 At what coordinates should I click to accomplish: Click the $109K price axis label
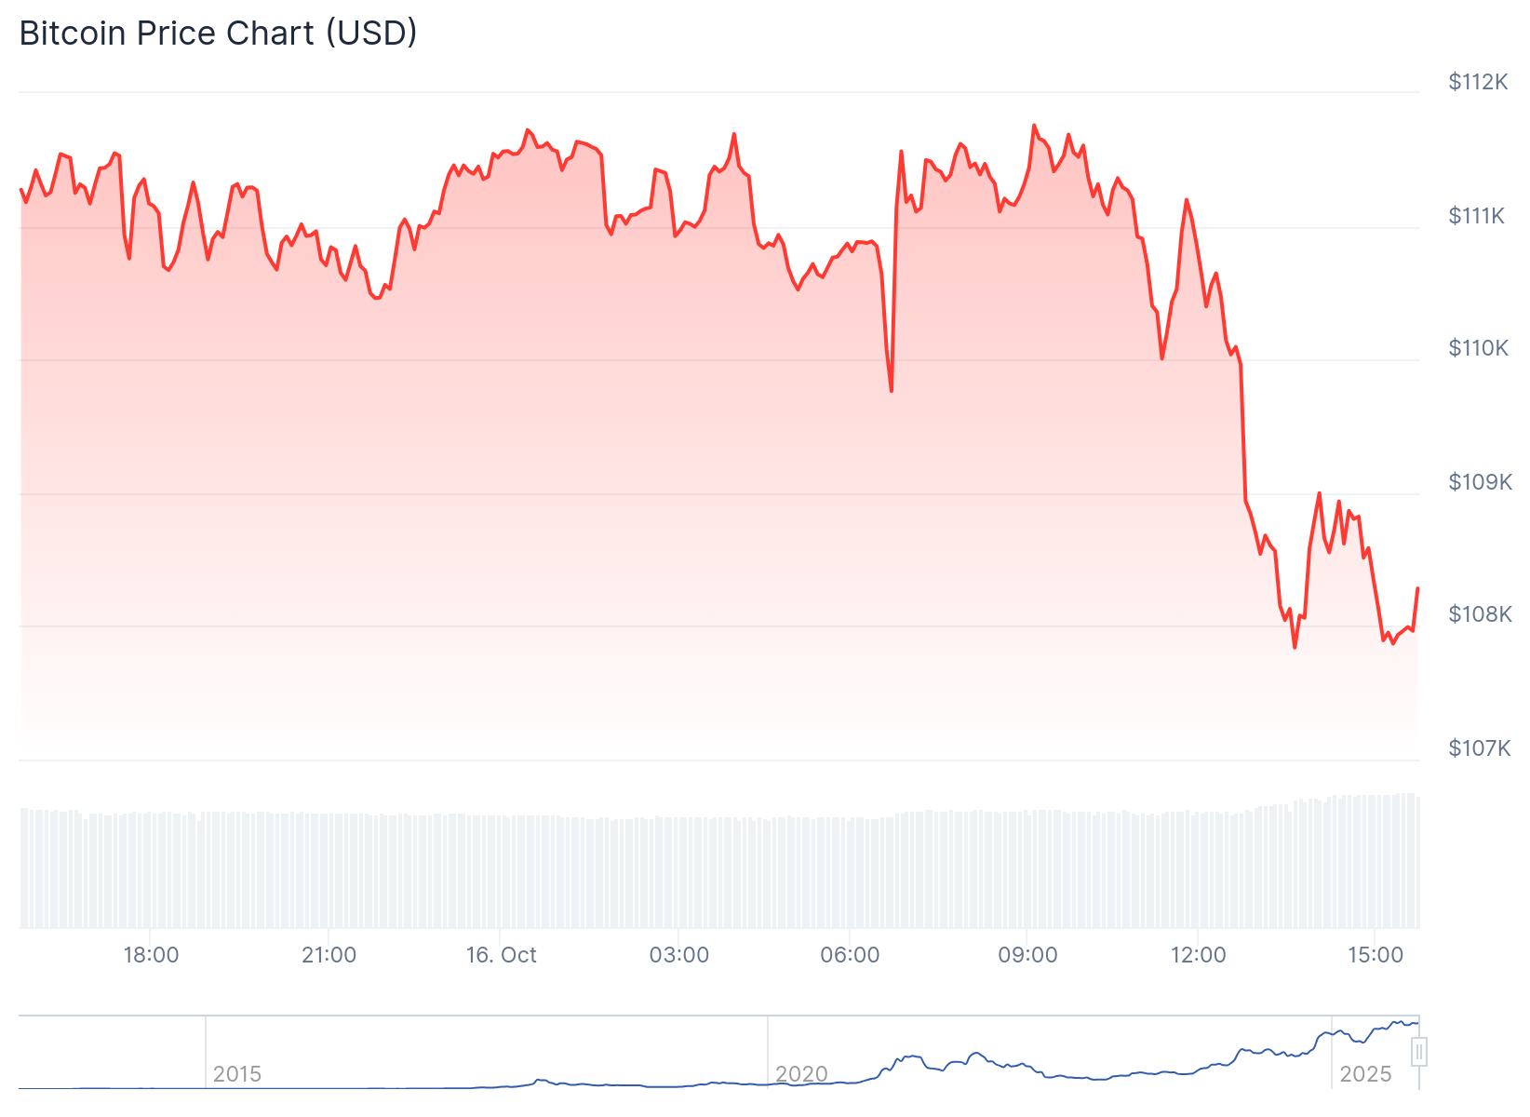(x=1479, y=482)
